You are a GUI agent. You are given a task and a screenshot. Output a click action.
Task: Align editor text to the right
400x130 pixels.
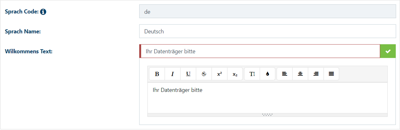coord(316,74)
